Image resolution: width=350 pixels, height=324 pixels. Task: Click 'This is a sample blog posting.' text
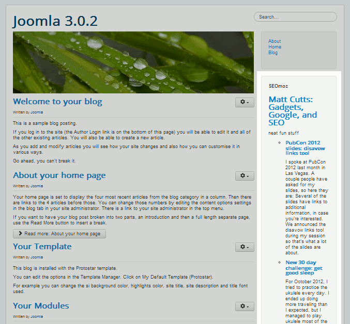45,123
